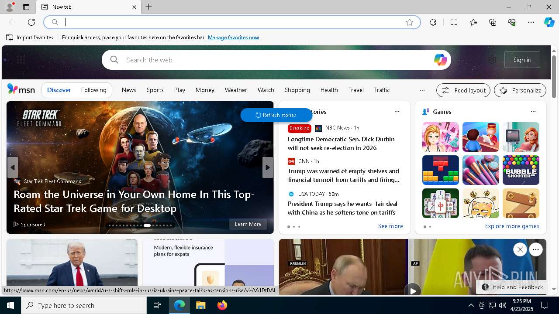Open the Watch category
The height and width of the screenshot is (314, 559).
click(266, 90)
